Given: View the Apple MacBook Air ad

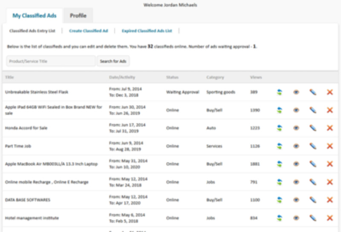Looking at the screenshot, I should [x=296, y=164].
